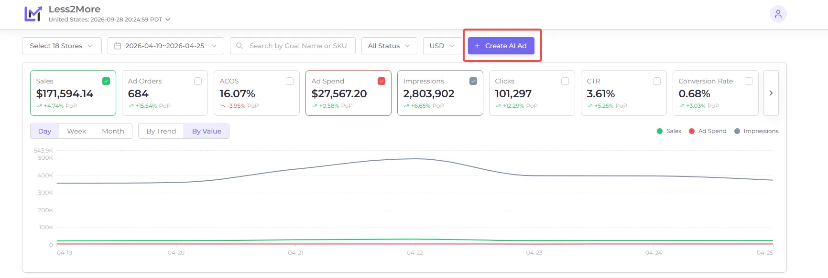
Task: Switch to the Month granularity tab
Action: 113,131
